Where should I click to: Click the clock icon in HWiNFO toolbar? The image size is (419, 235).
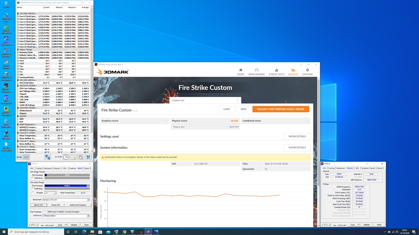(66, 157)
